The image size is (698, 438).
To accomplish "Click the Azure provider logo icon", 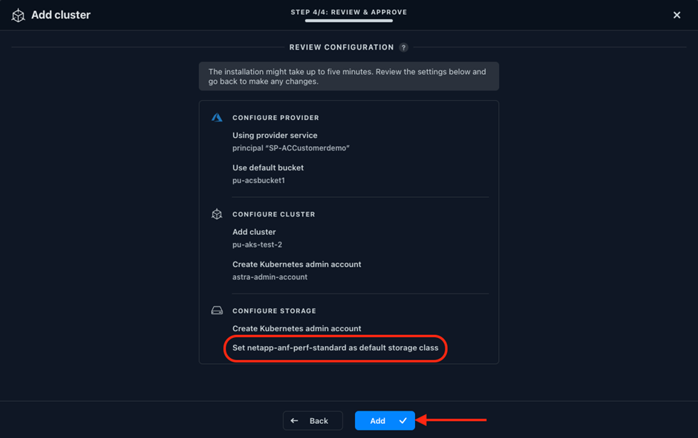I will (217, 117).
